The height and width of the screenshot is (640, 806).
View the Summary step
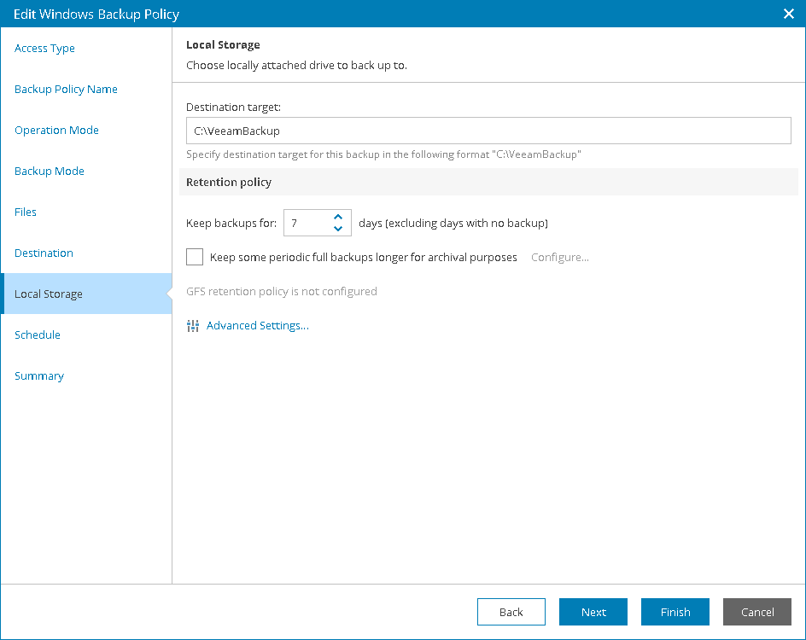pyautogui.click(x=39, y=375)
